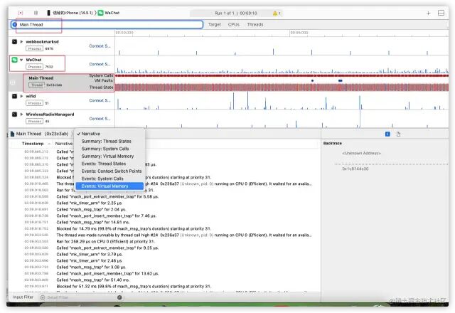Click the Narrative column header

click(64, 144)
